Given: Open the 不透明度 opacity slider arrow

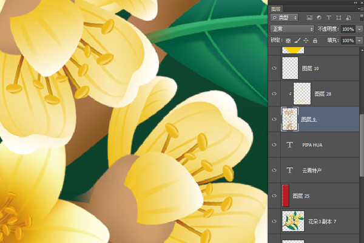Looking at the screenshot, I should coord(359,29).
